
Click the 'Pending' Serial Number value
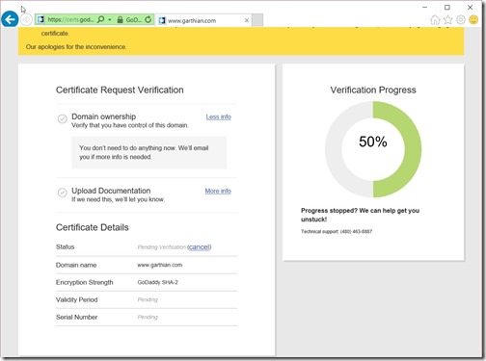(148, 317)
